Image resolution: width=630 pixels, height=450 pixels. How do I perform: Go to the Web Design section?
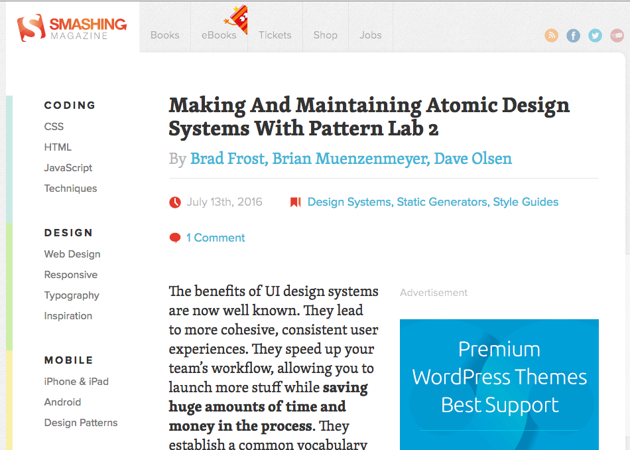click(x=72, y=254)
